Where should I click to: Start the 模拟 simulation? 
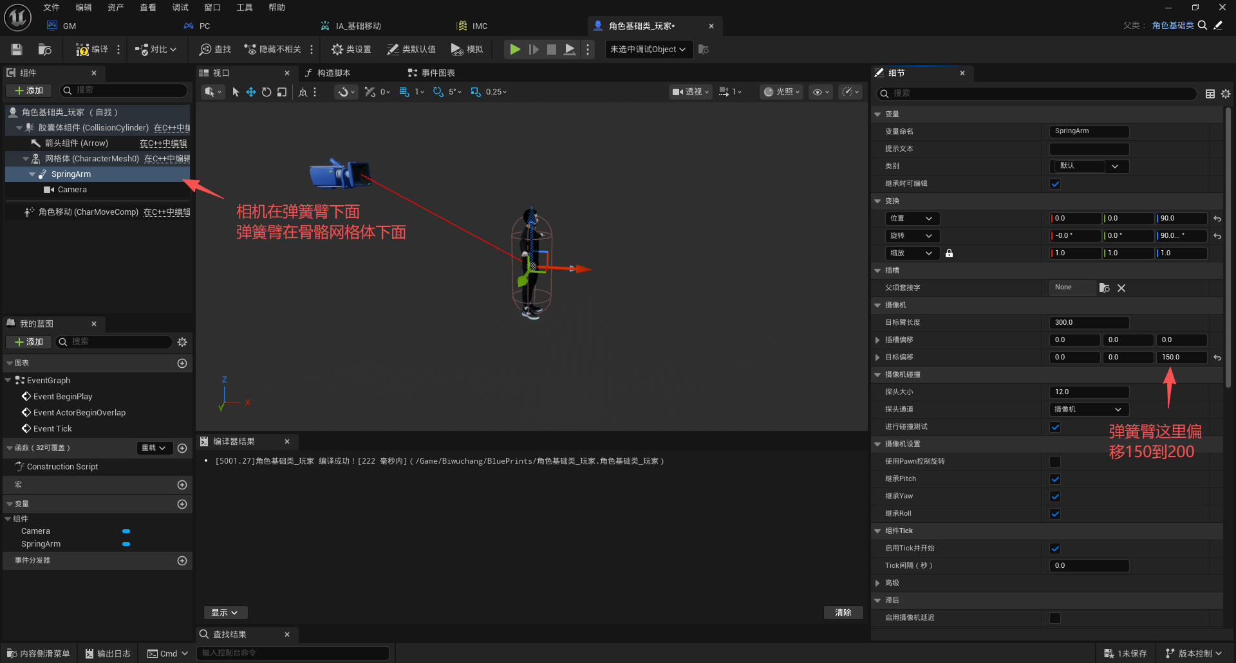[x=467, y=50]
